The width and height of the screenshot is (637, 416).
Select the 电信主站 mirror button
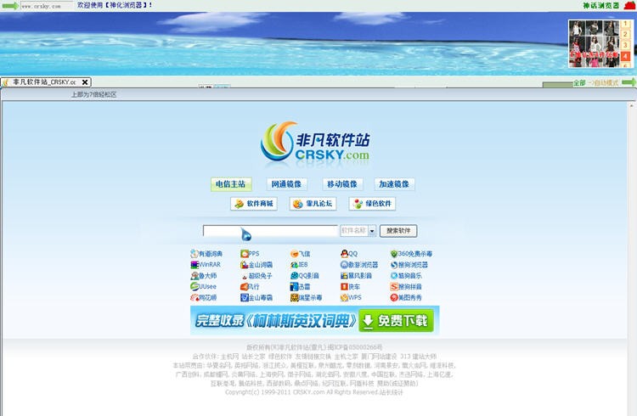(231, 184)
